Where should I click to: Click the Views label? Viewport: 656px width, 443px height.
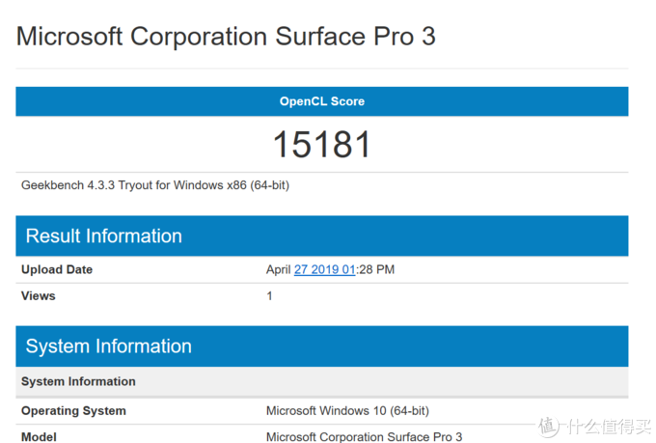tap(38, 295)
